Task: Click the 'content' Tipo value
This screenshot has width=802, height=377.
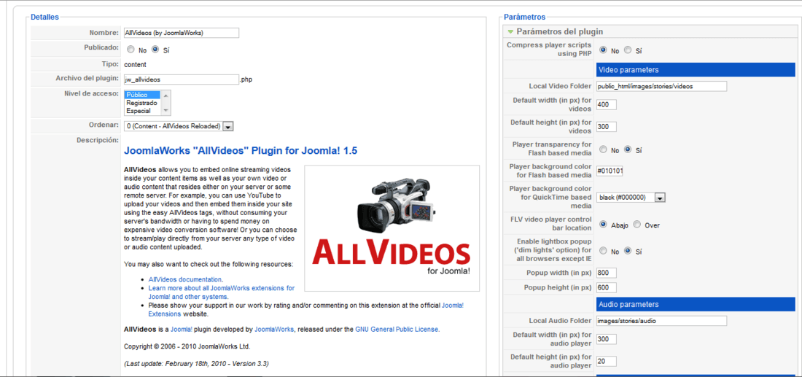Action: click(x=136, y=64)
